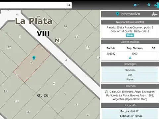Click the Ubicación section header
The height and width of the screenshot is (119, 159).
pyautogui.click(x=130, y=105)
